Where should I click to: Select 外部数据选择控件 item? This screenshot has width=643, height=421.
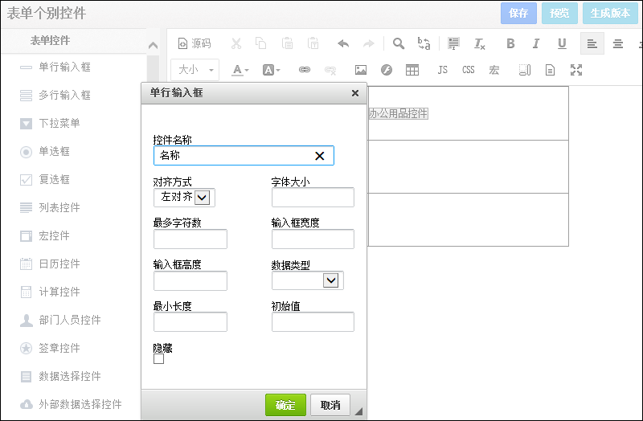(x=71, y=404)
